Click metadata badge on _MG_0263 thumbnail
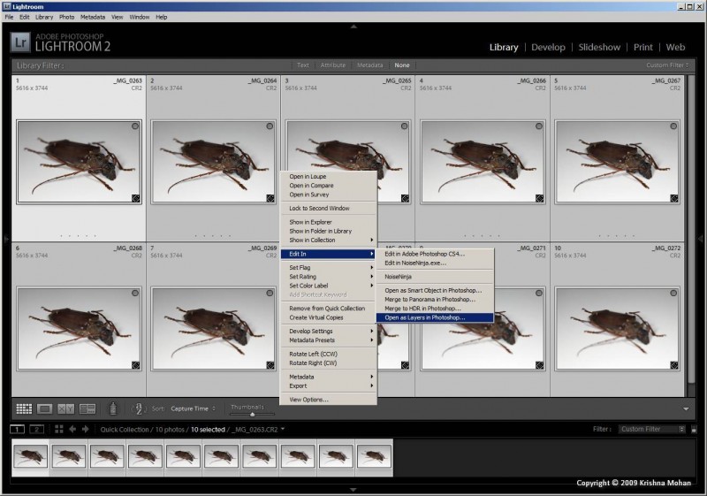Viewport: 707px width, 496px height. [136, 198]
